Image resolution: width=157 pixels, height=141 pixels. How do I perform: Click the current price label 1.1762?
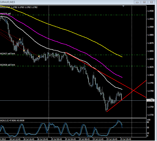(x=150, y=100)
